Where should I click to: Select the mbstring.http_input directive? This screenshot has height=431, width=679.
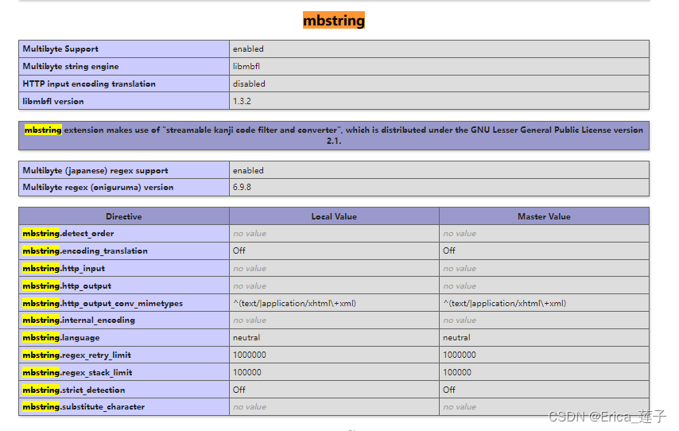[x=64, y=269]
